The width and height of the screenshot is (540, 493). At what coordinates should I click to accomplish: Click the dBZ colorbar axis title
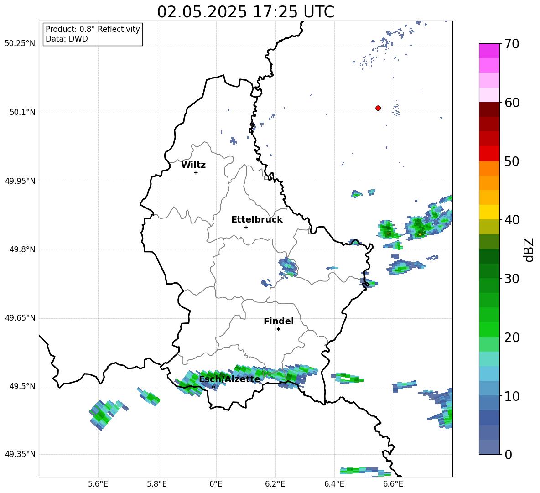(x=530, y=249)
